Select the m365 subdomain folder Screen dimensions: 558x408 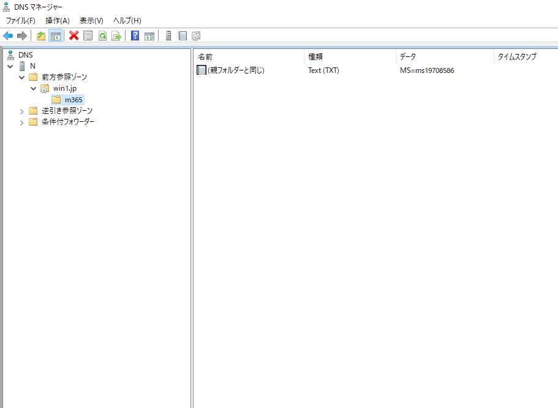[74, 100]
